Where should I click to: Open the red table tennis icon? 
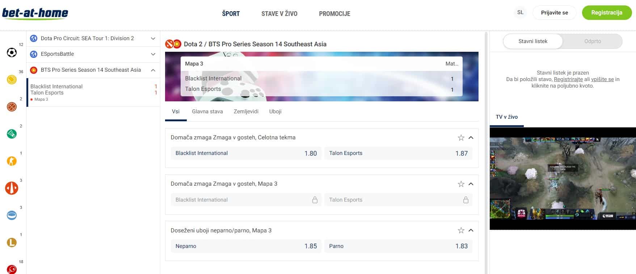12,269
